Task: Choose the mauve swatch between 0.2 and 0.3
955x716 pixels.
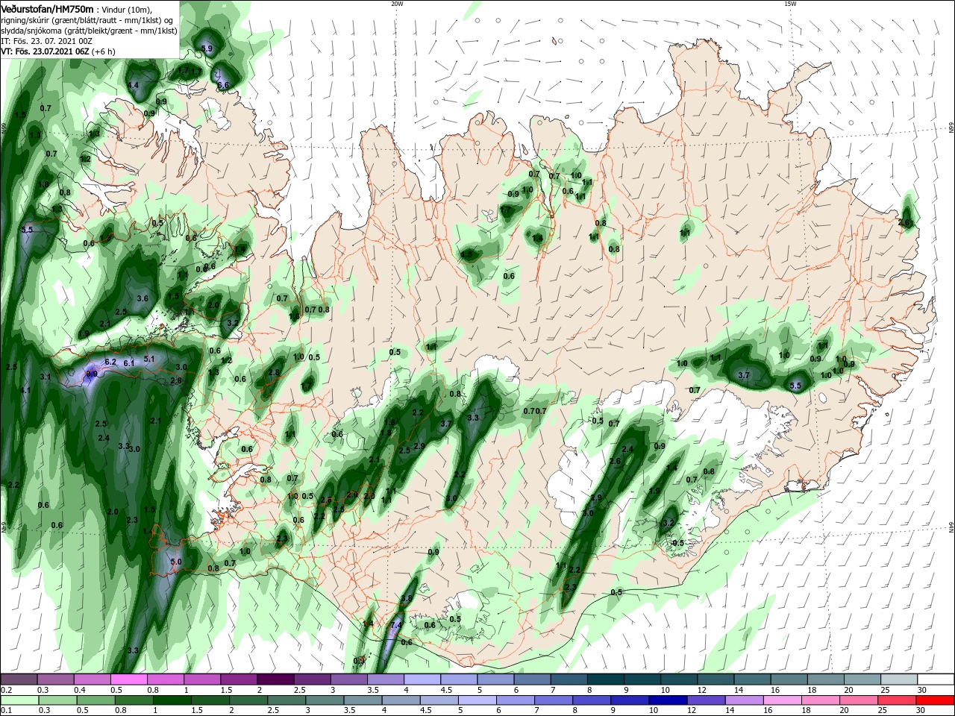Action: coord(19,679)
